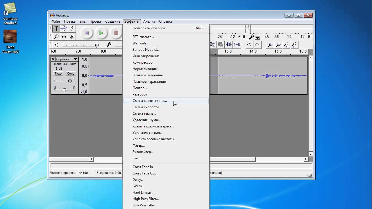The width and height of the screenshot is (372, 209).
Task: Open Смена высоты тона effect
Action: point(166,101)
